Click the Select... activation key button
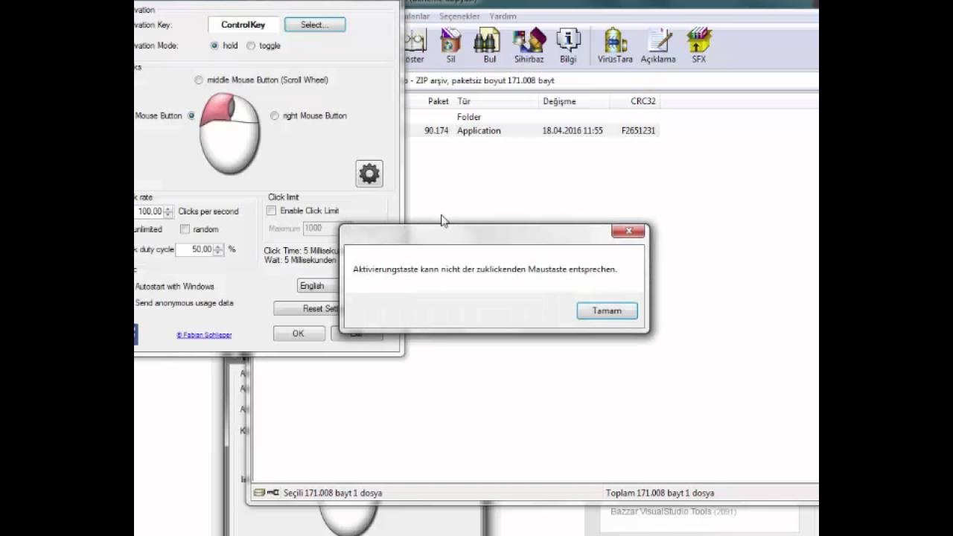The width and height of the screenshot is (953, 536). (x=314, y=25)
